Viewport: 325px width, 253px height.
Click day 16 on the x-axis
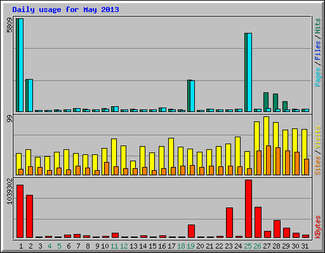162,246
